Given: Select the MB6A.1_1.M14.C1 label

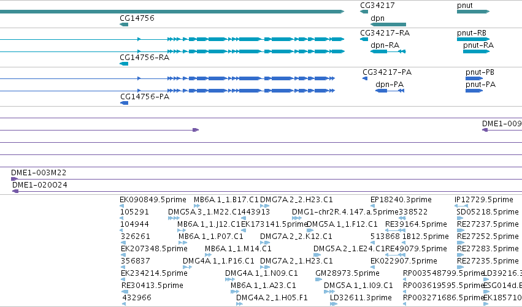Looking at the screenshot, I should pos(238,249).
